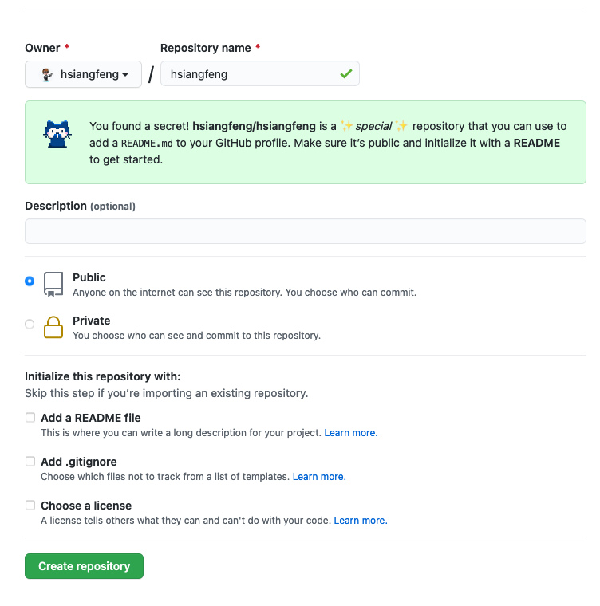
Task: Click the public repository book icon
Action: tap(53, 285)
